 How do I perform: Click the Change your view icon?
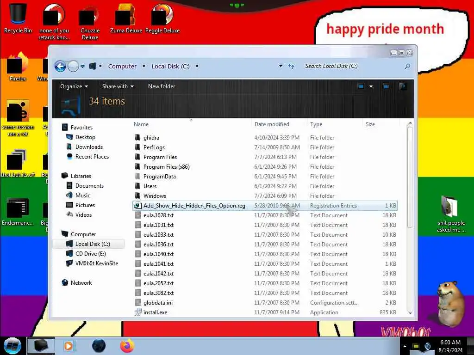[x=361, y=86]
